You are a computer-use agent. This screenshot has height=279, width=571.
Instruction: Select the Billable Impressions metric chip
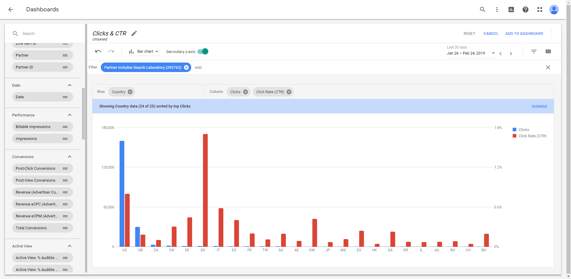tap(43, 127)
